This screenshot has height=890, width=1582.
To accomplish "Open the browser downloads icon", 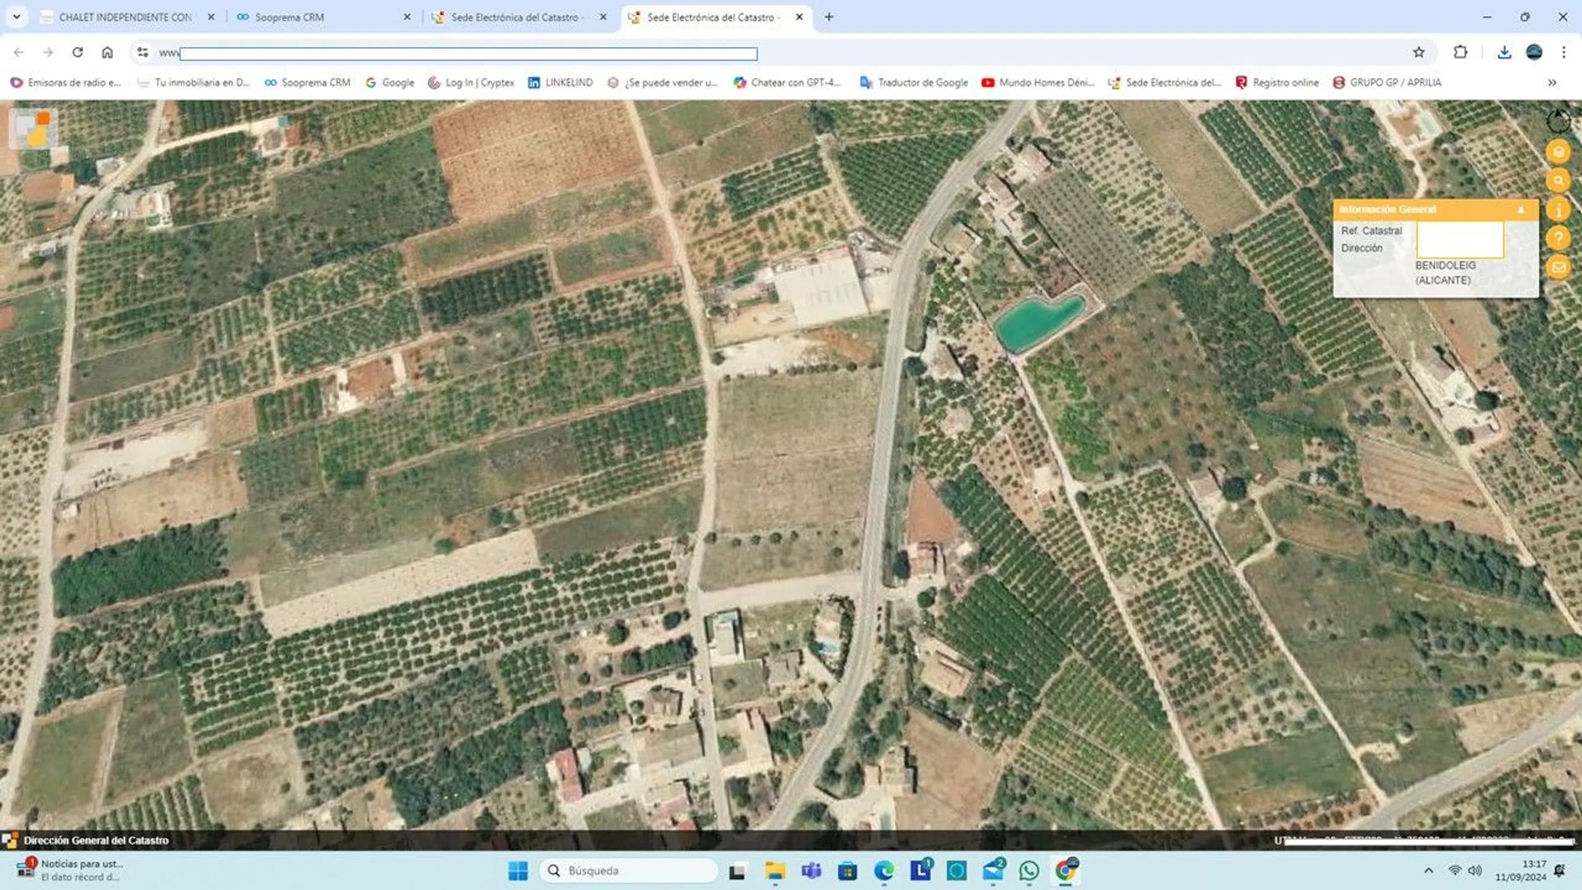I will pyautogui.click(x=1504, y=53).
